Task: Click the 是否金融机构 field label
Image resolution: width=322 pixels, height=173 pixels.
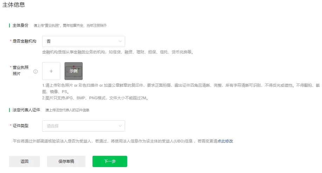Action: (24, 41)
